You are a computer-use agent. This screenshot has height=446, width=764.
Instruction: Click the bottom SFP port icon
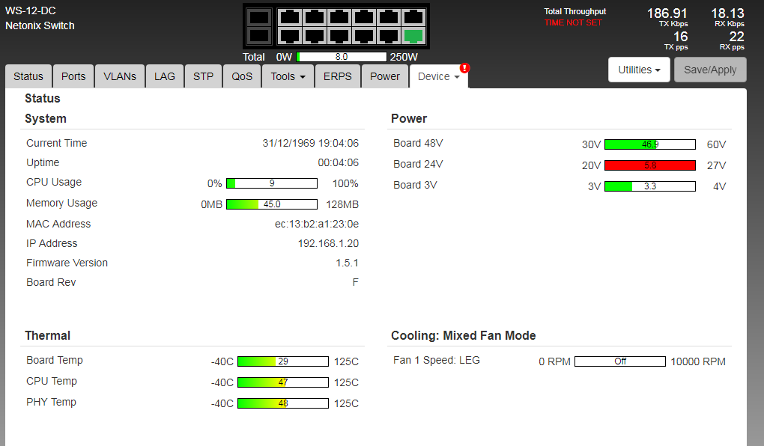pos(258,35)
